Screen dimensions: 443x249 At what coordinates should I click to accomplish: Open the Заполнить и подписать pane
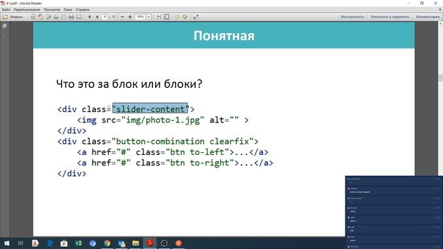(390, 17)
